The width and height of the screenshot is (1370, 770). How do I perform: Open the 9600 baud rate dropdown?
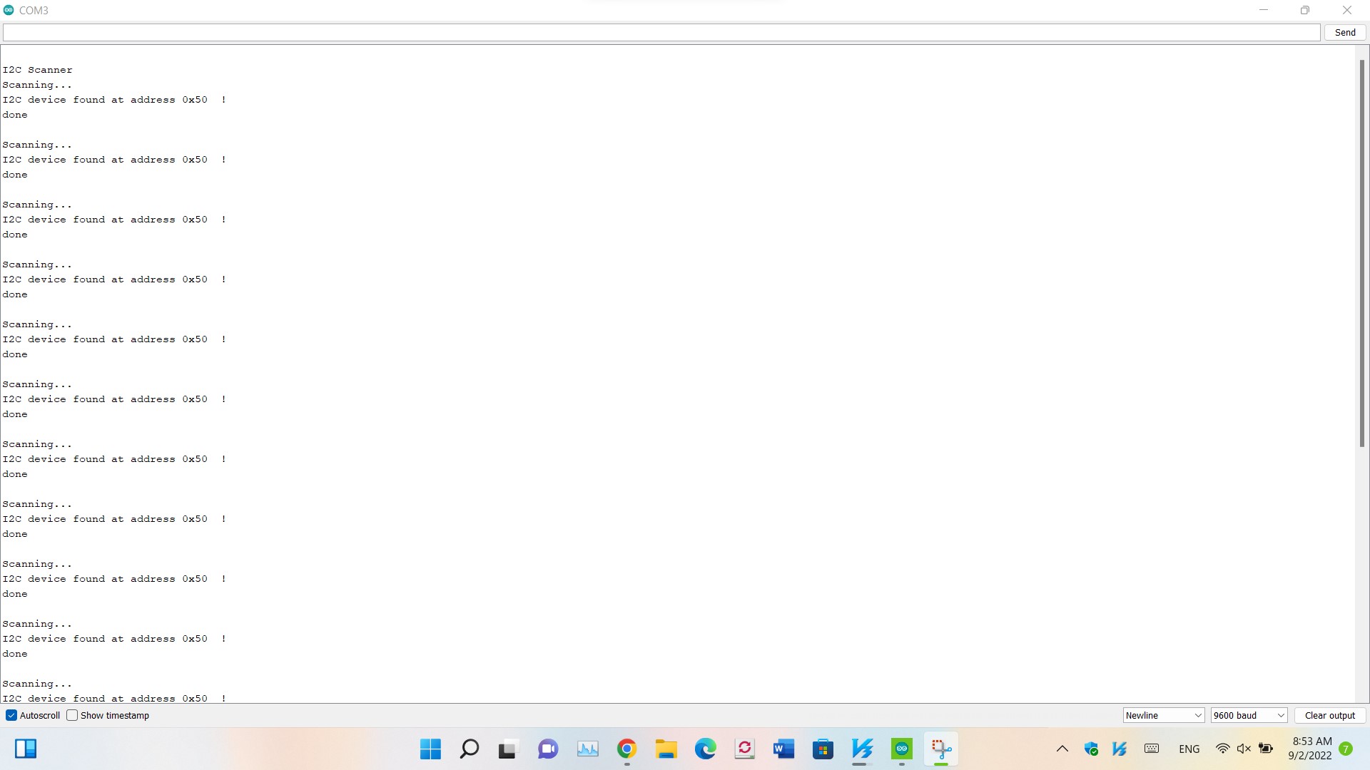click(1249, 715)
